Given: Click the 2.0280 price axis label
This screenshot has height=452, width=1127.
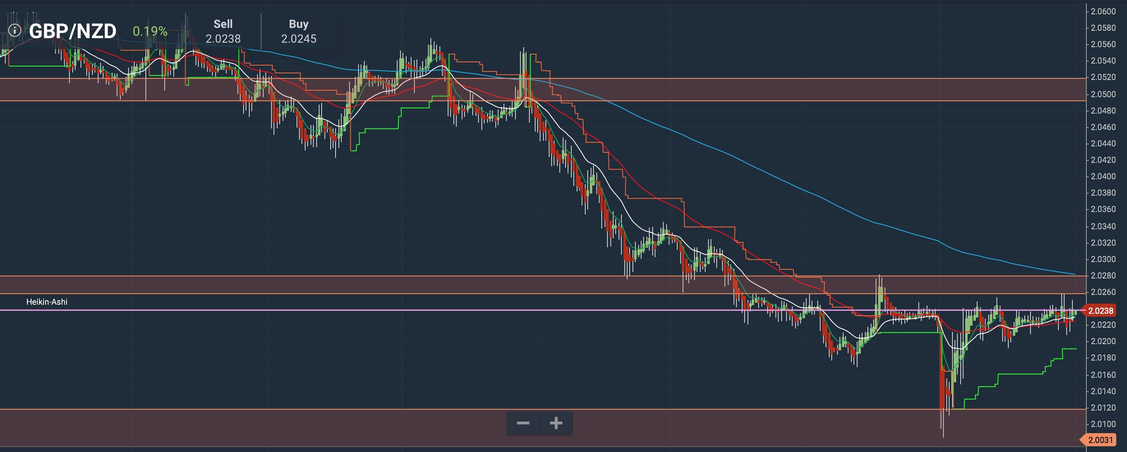Looking at the screenshot, I should (x=1103, y=276).
